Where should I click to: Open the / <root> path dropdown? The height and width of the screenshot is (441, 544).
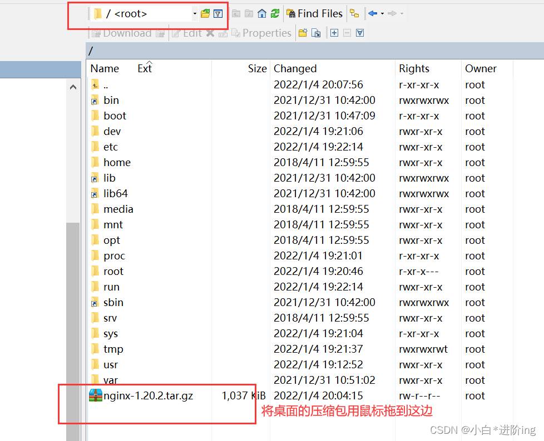195,13
